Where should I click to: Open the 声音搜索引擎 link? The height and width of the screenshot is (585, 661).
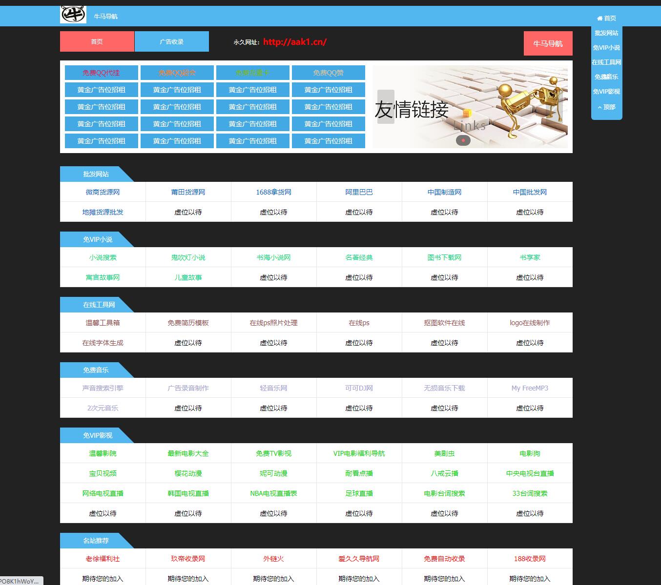103,388
